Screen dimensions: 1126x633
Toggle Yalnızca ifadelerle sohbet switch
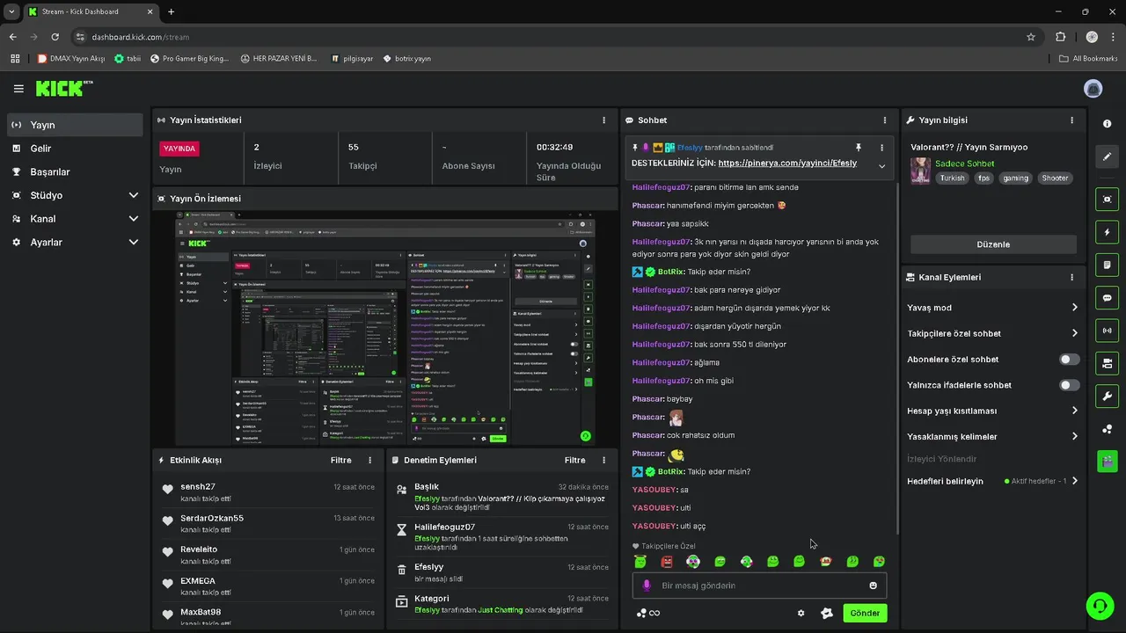[x=1070, y=385]
